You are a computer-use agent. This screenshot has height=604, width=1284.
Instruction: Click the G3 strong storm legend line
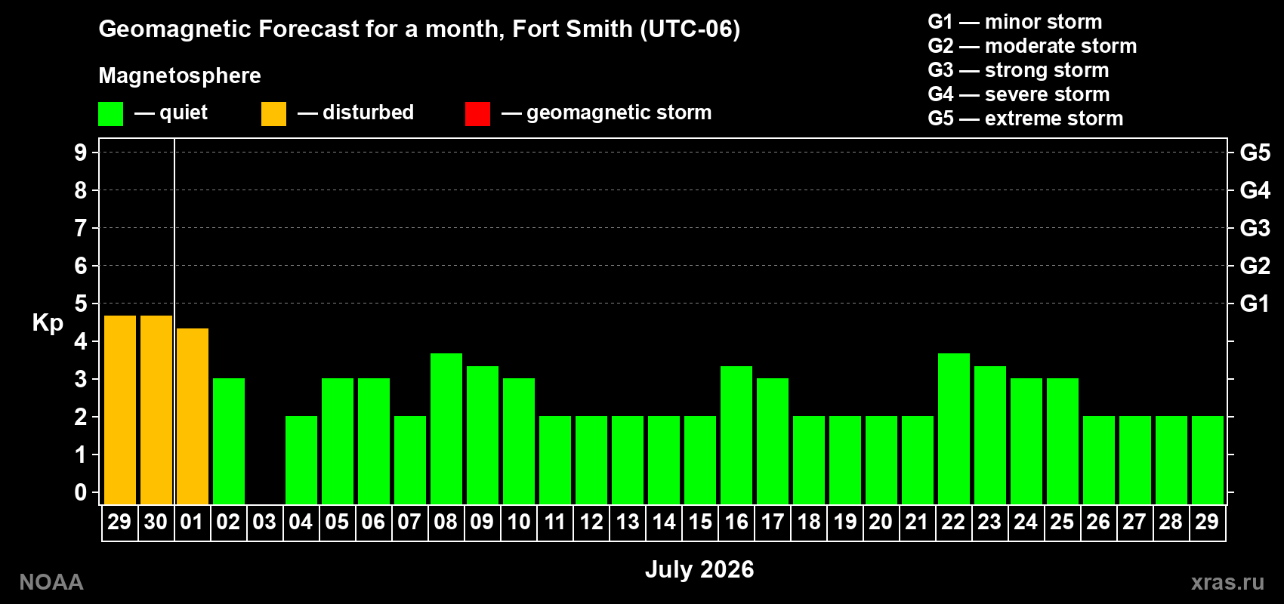(1018, 70)
